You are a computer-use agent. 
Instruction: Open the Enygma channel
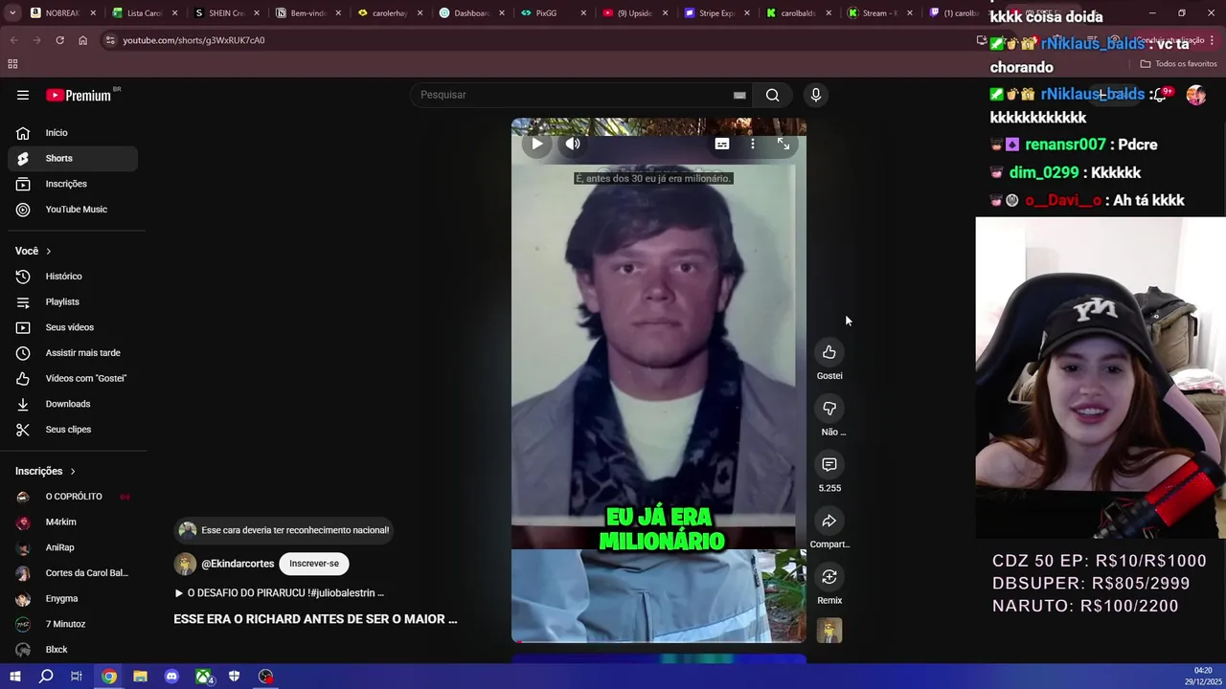click(73, 598)
